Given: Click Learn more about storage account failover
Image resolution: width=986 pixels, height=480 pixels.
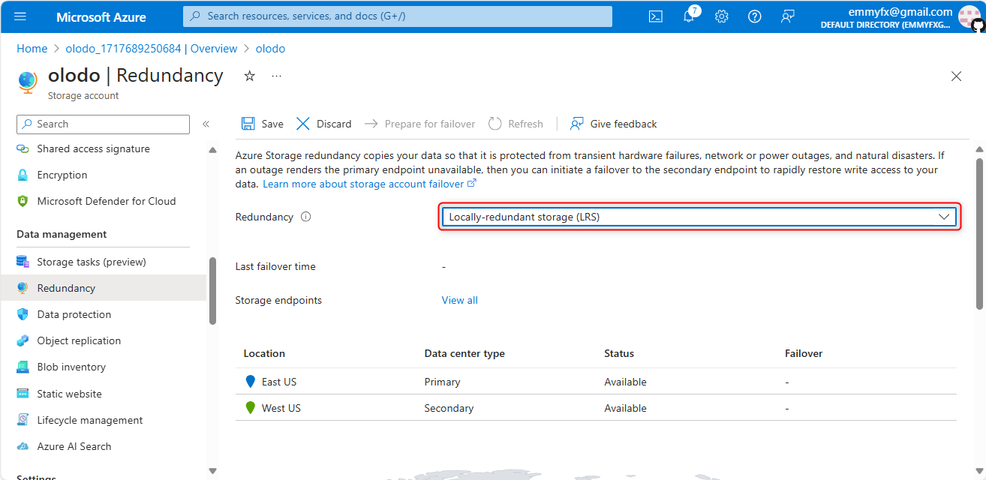Looking at the screenshot, I should pyautogui.click(x=363, y=184).
